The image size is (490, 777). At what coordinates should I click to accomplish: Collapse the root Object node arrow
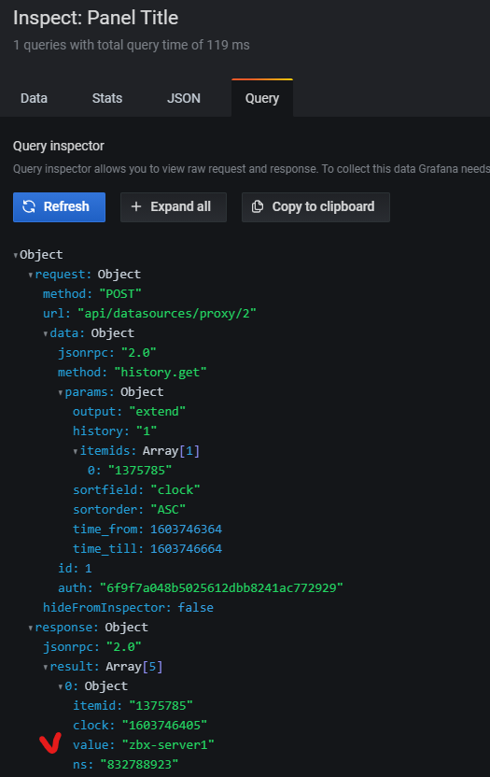coord(16,255)
